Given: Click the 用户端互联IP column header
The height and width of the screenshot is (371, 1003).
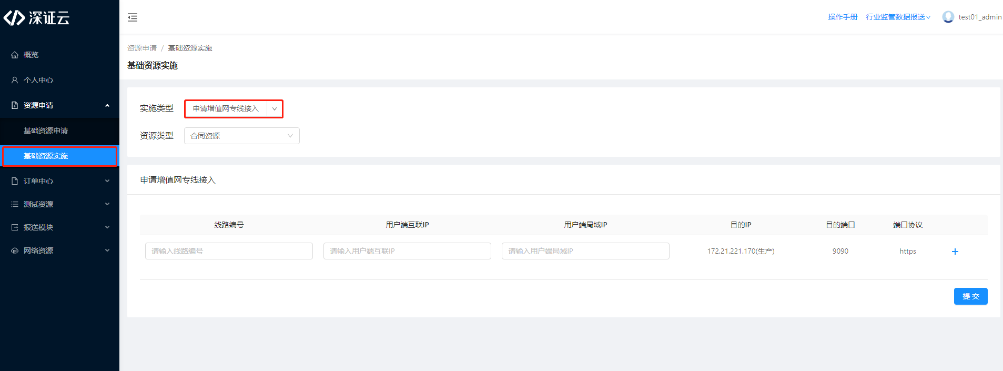Looking at the screenshot, I should (407, 225).
